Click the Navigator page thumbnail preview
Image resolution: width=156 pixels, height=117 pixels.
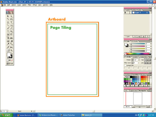[138, 99]
